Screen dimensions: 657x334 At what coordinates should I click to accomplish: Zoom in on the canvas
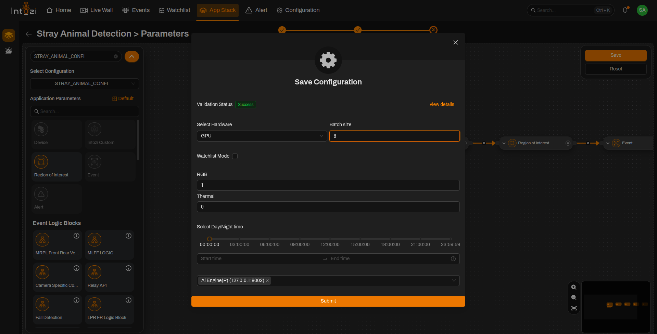(x=574, y=287)
